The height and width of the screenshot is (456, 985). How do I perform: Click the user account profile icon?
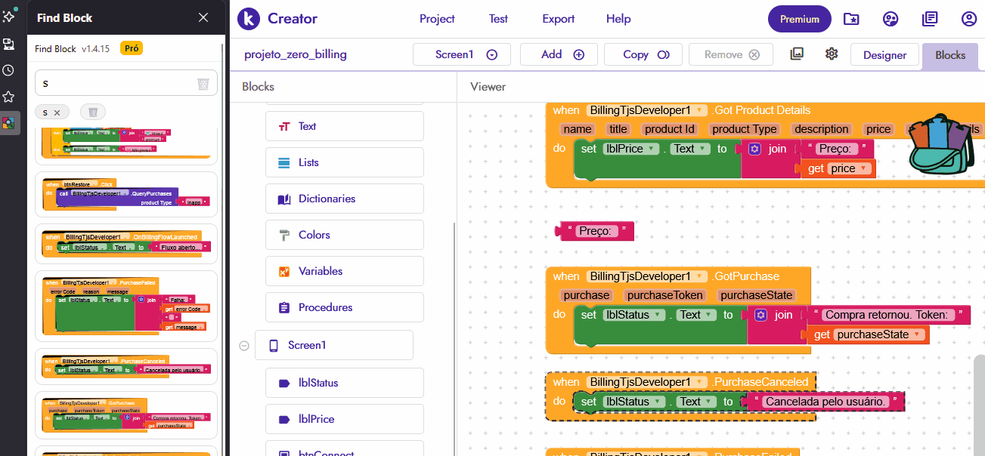click(969, 19)
